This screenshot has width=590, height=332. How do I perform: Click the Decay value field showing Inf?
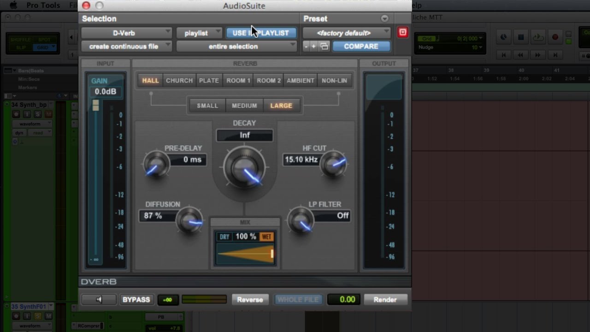click(x=244, y=136)
